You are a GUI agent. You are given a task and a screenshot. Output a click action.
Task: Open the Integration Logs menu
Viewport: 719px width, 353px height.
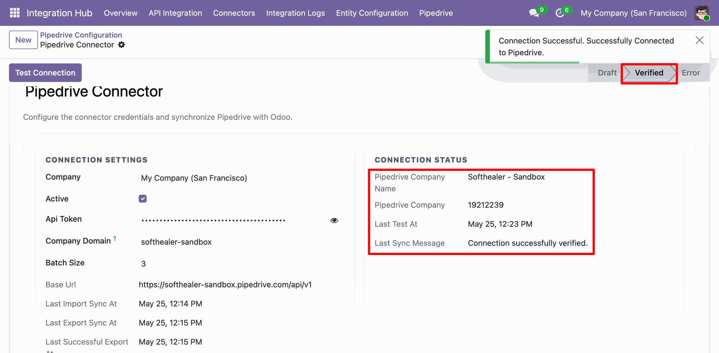click(x=295, y=13)
